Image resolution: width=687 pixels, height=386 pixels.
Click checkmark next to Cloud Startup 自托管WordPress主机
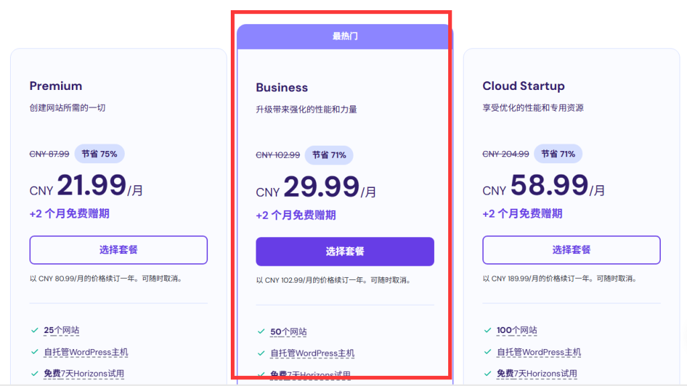[x=488, y=352]
